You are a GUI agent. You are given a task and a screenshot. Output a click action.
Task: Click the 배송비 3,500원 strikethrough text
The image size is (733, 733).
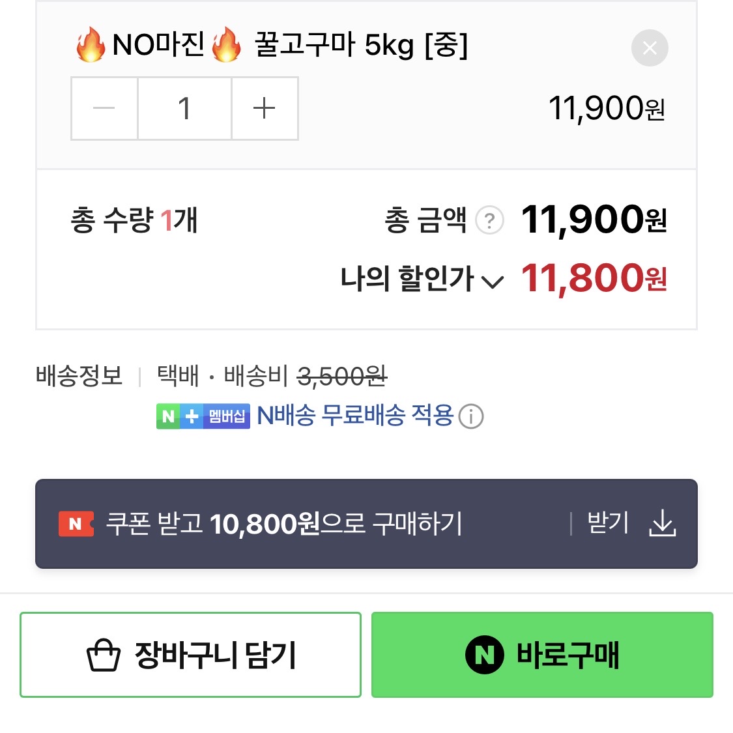341,376
